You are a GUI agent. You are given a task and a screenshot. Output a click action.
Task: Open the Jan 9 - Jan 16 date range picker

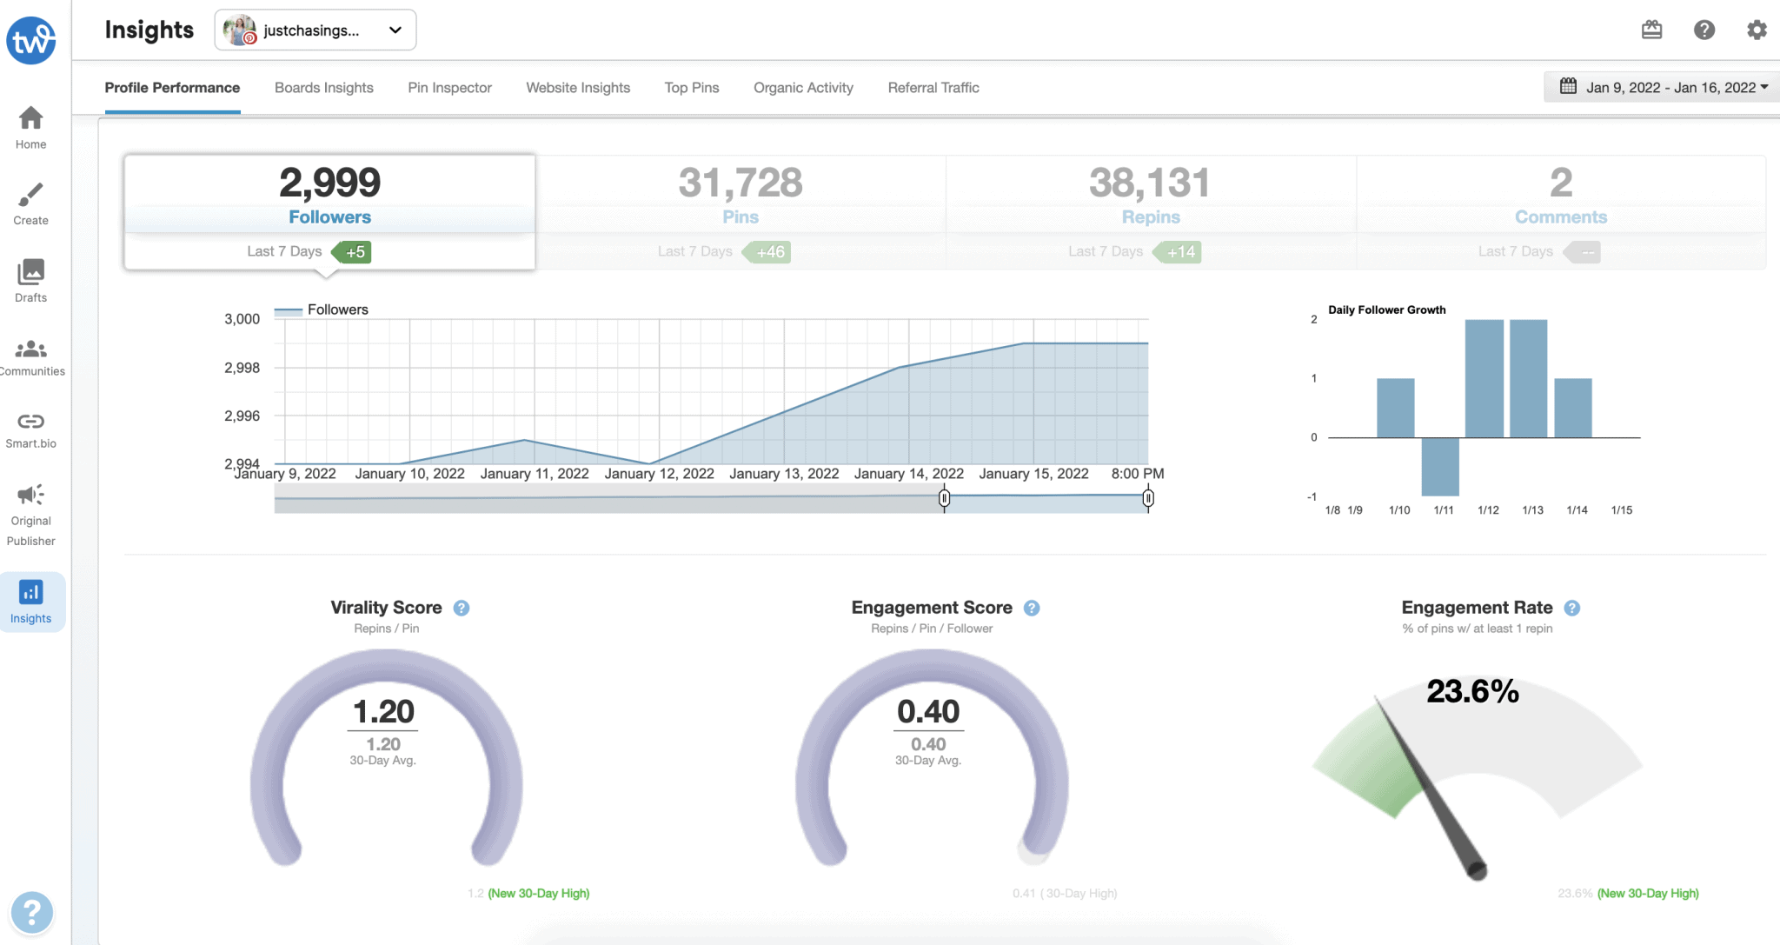(x=1660, y=87)
